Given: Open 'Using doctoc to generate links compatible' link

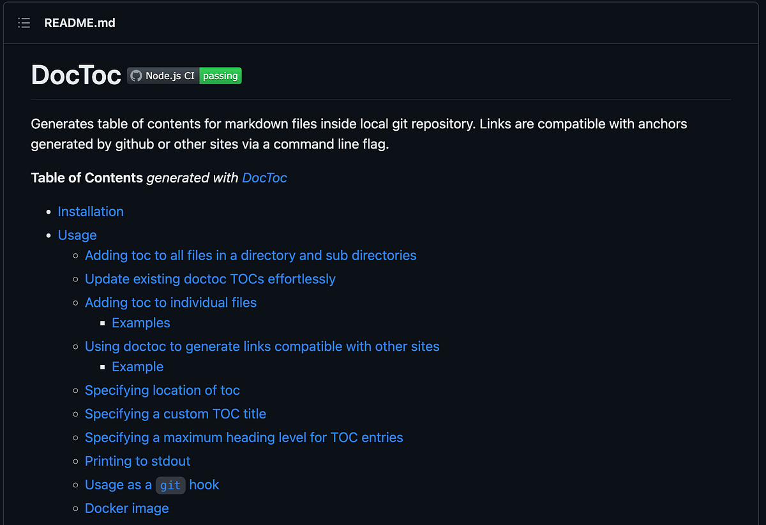Looking at the screenshot, I should [x=262, y=346].
